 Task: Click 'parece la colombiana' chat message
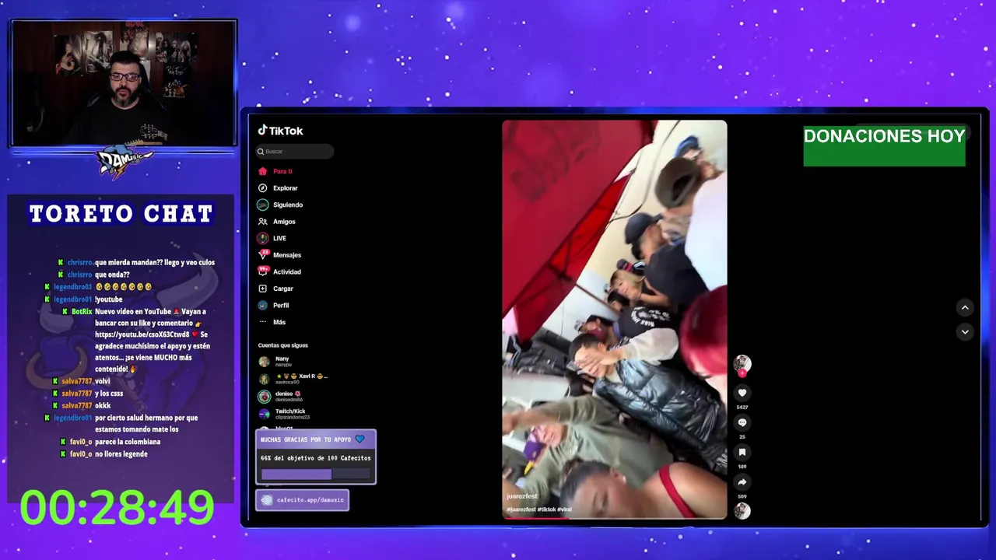coord(128,442)
